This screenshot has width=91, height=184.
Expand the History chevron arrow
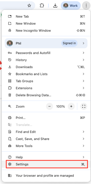tap(83, 60)
